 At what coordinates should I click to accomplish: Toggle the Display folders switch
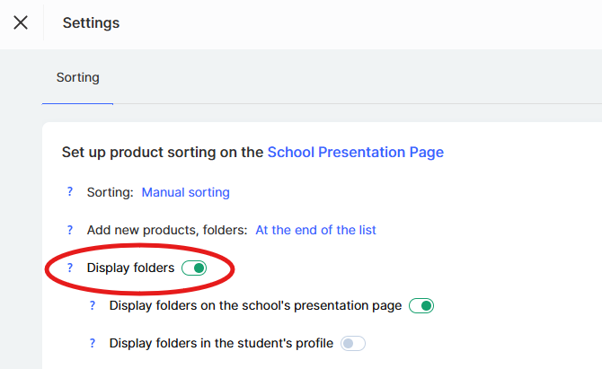[x=194, y=268]
